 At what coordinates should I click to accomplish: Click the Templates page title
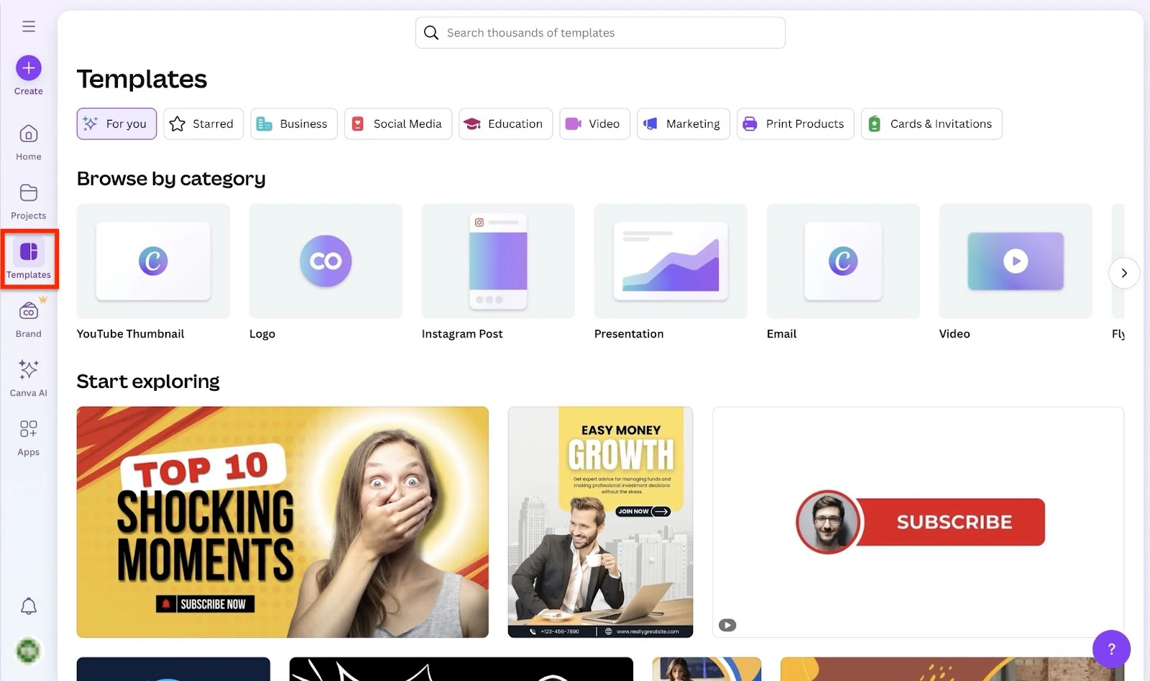[142, 79]
